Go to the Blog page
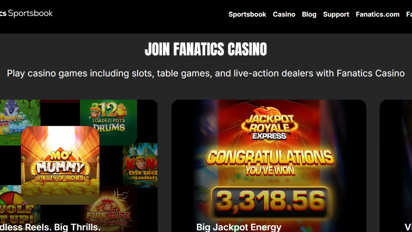 tap(309, 14)
